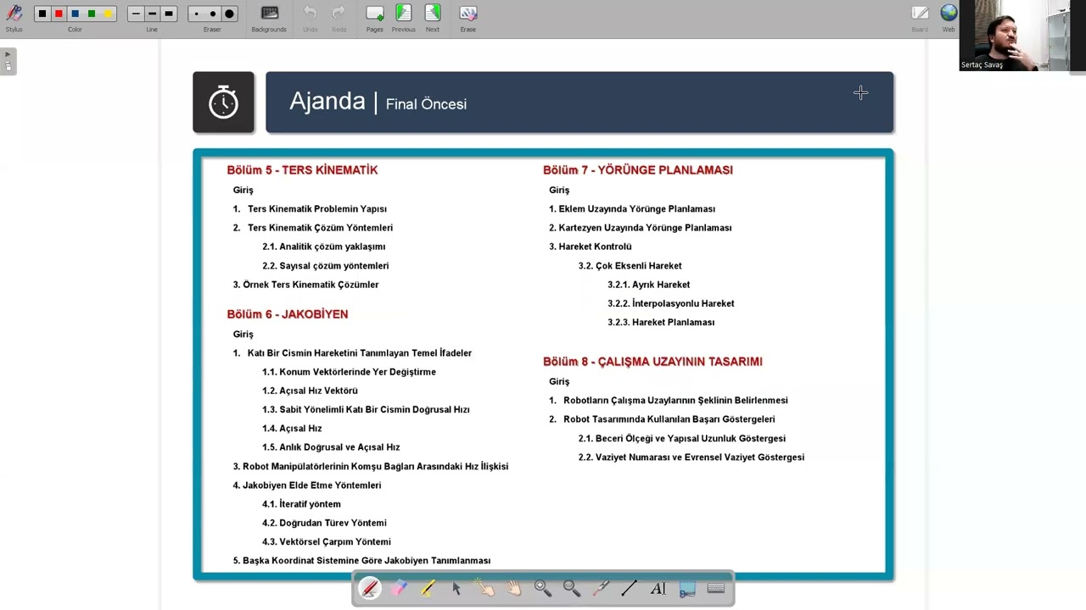1086x610 pixels.
Task: Select the text writing tool
Action: coord(658,588)
